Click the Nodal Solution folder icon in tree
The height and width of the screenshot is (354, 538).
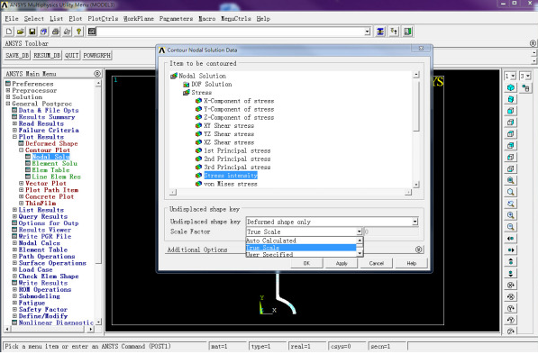174,76
